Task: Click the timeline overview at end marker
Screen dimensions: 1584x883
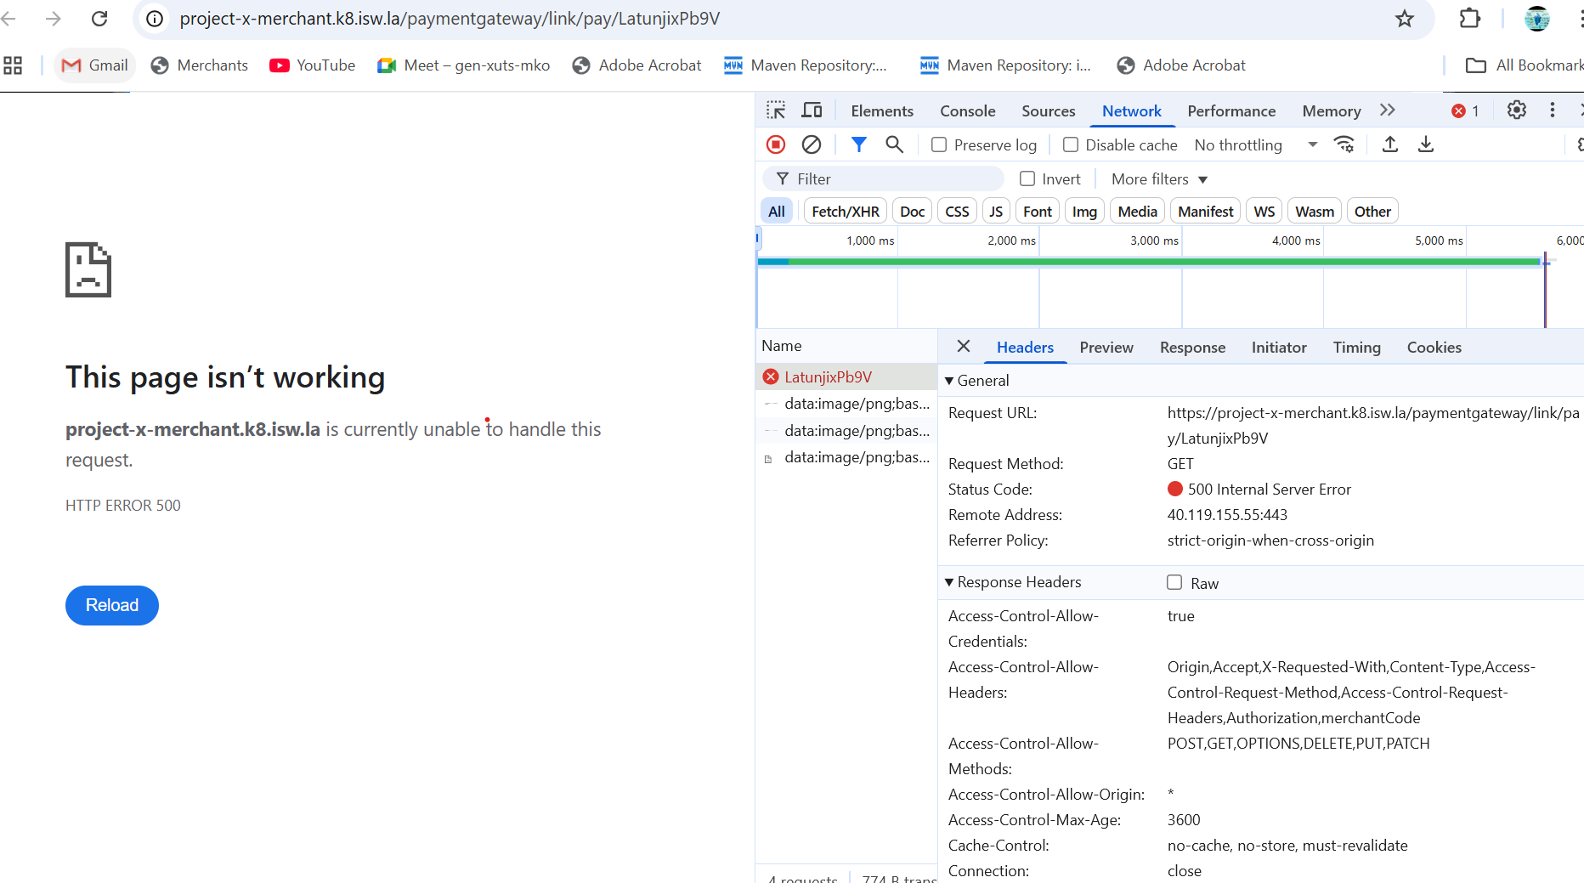Action: [1545, 289]
